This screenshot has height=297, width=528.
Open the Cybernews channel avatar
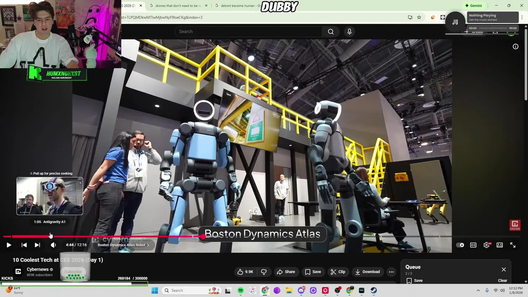[x=18, y=271]
